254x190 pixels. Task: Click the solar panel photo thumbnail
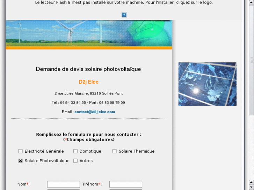tap(207, 84)
